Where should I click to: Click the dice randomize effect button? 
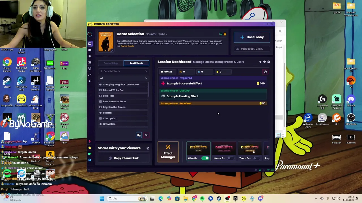click(x=139, y=135)
